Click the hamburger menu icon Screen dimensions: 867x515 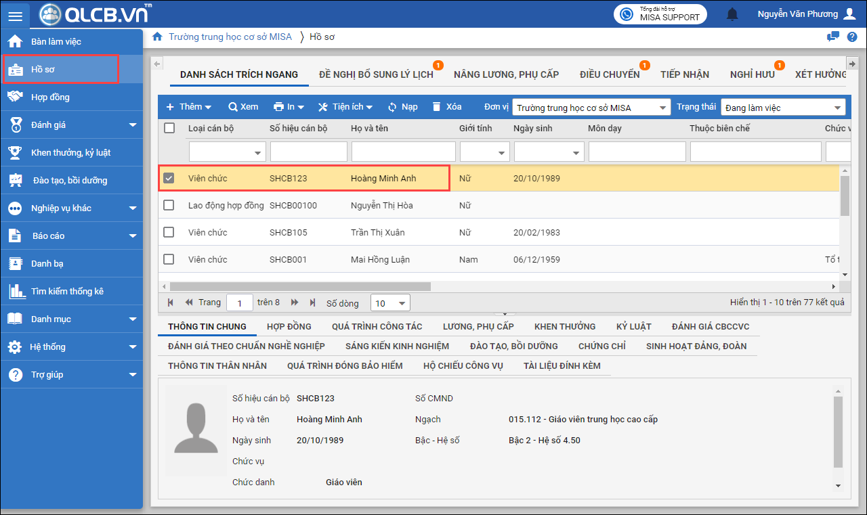pyautogui.click(x=15, y=16)
